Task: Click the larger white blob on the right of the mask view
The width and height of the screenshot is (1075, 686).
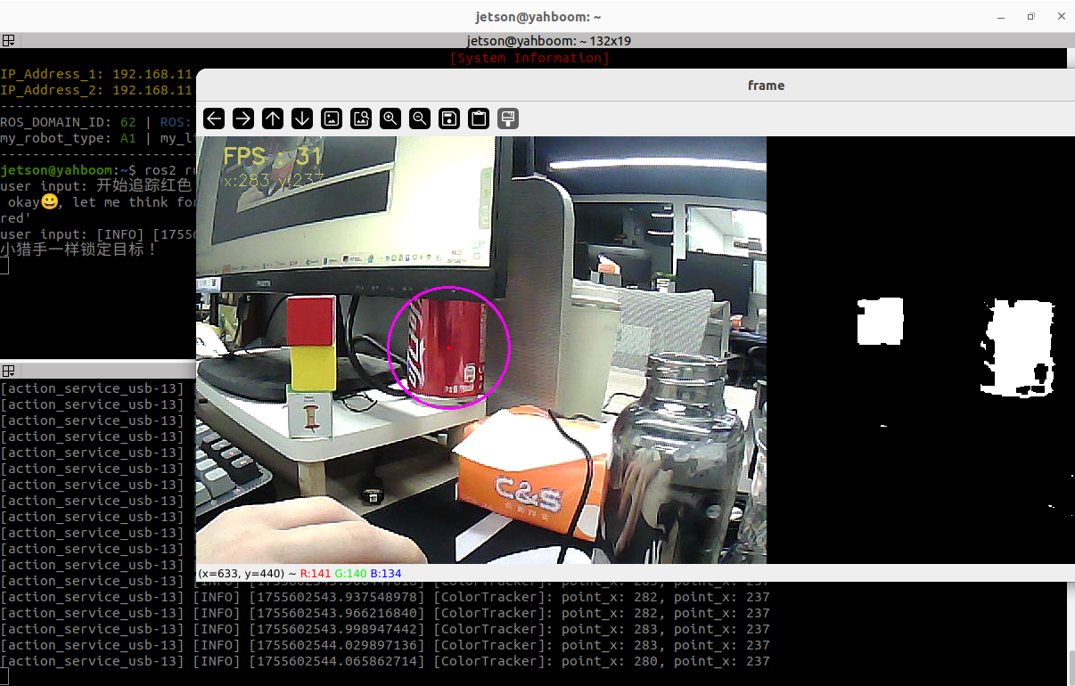Action: (x=1019, y=347)
